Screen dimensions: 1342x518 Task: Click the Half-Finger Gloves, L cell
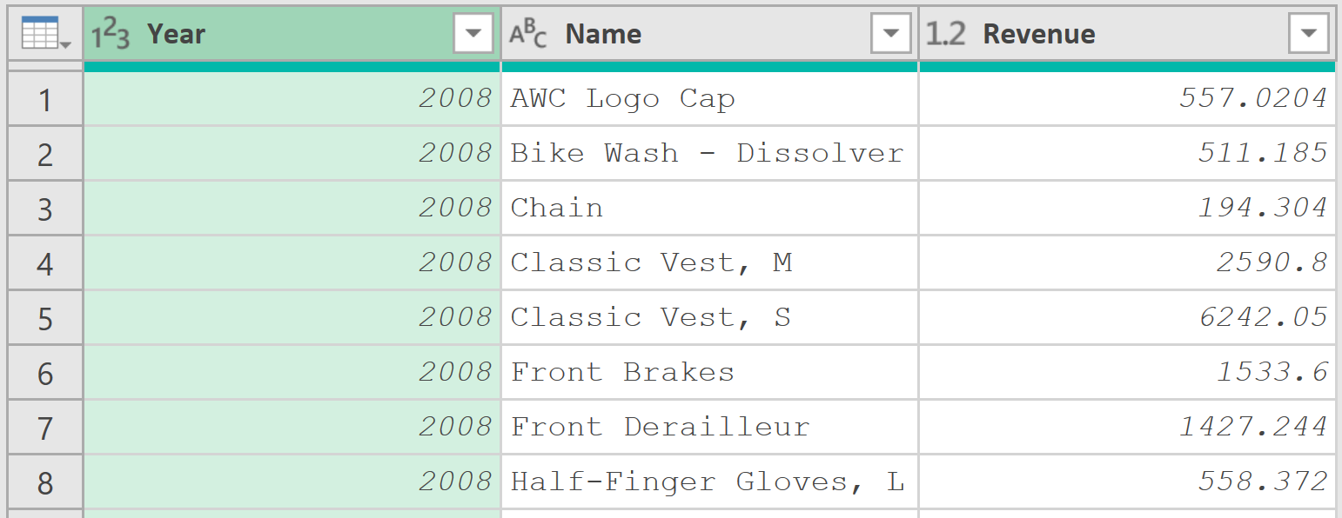710,481
